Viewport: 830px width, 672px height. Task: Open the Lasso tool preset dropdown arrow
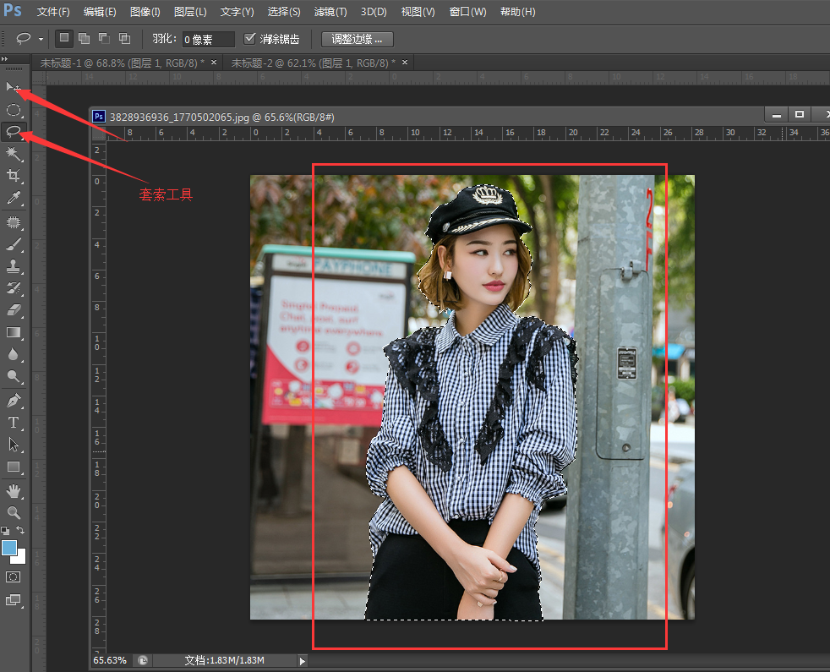point(41,40)
